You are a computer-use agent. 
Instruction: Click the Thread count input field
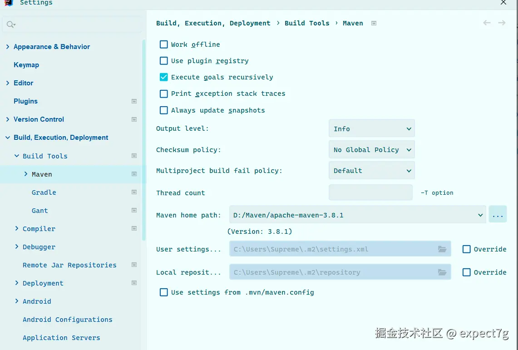coord(370,192)
